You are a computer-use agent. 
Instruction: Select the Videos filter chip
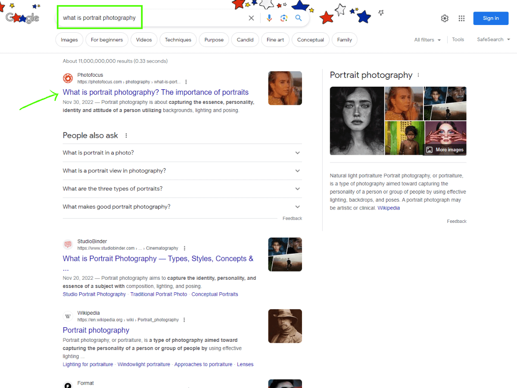click(144, 40)
